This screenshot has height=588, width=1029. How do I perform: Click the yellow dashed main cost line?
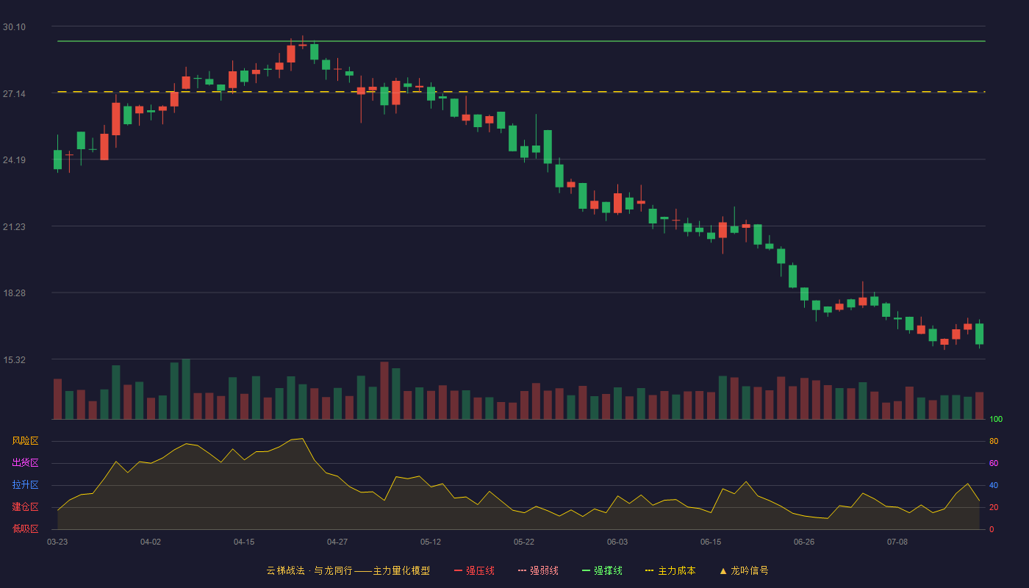pyautogui.click(x=521, y=92)
